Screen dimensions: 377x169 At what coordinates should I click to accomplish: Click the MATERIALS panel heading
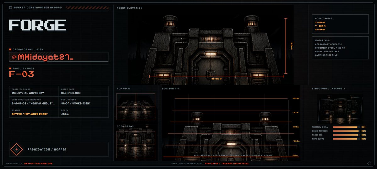[x=322, y=40]
